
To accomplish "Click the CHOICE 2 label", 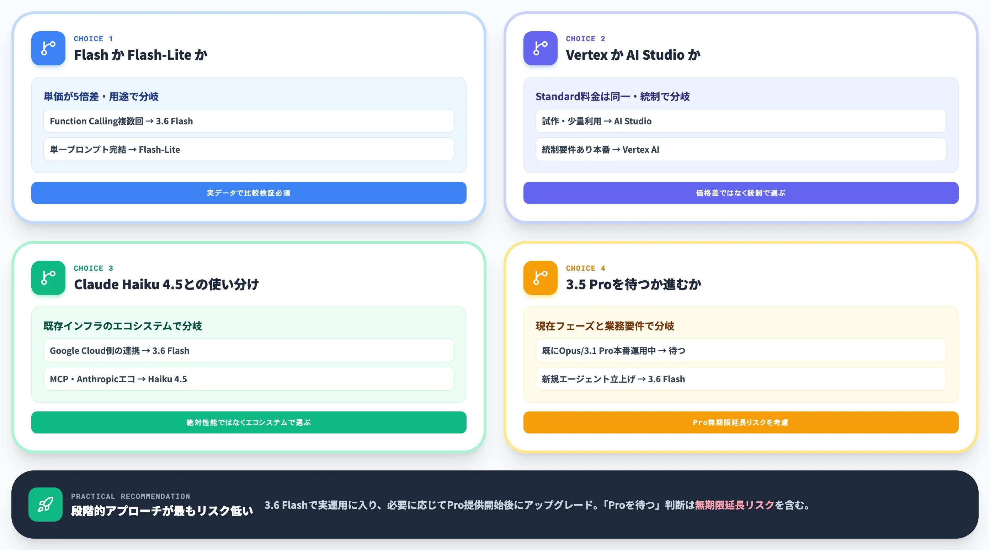I will 586,39.
